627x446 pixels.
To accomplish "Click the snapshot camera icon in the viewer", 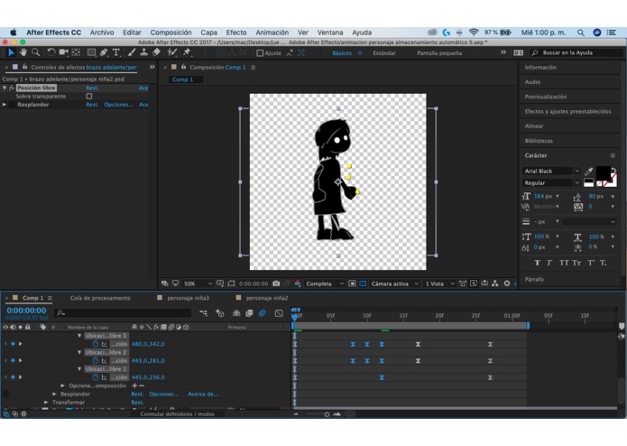I will pos(276,283).
